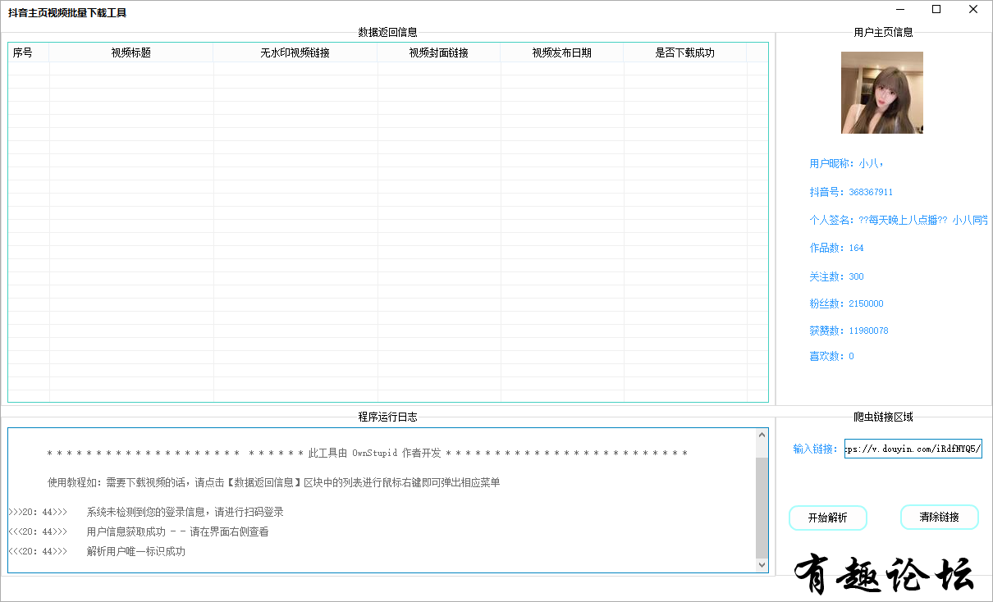This screenshot has height=602, width=993.
Task: Select the 粉丝数: 2150000 text
Action: (x=846, y=303)
